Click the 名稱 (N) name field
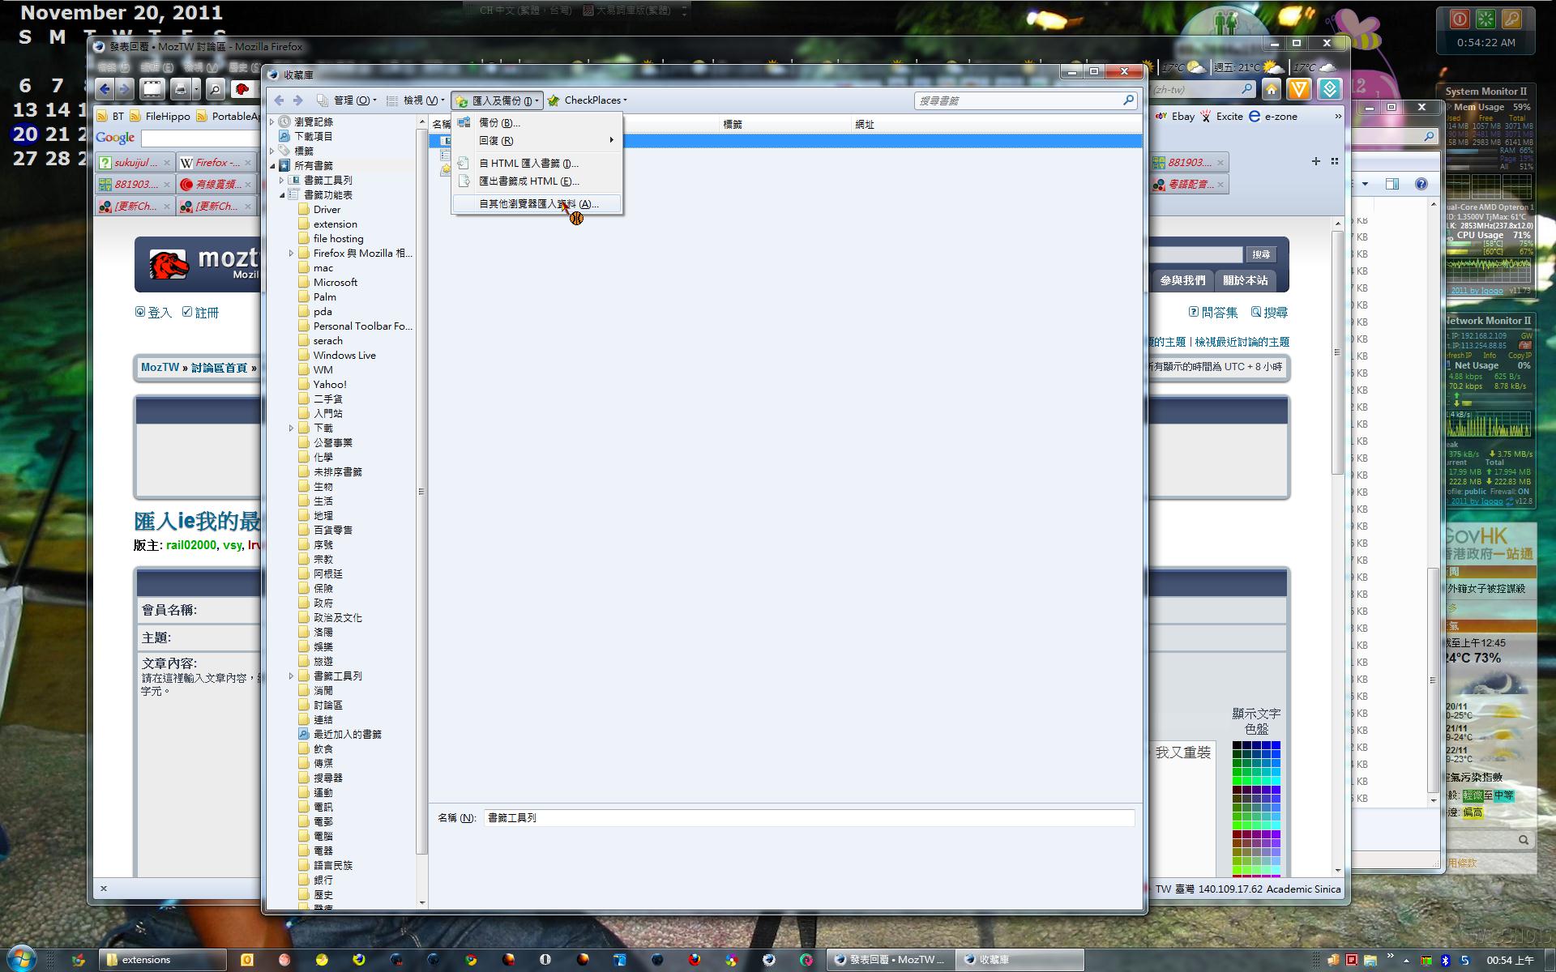1556x972 pixels. [x=809, y=818]
